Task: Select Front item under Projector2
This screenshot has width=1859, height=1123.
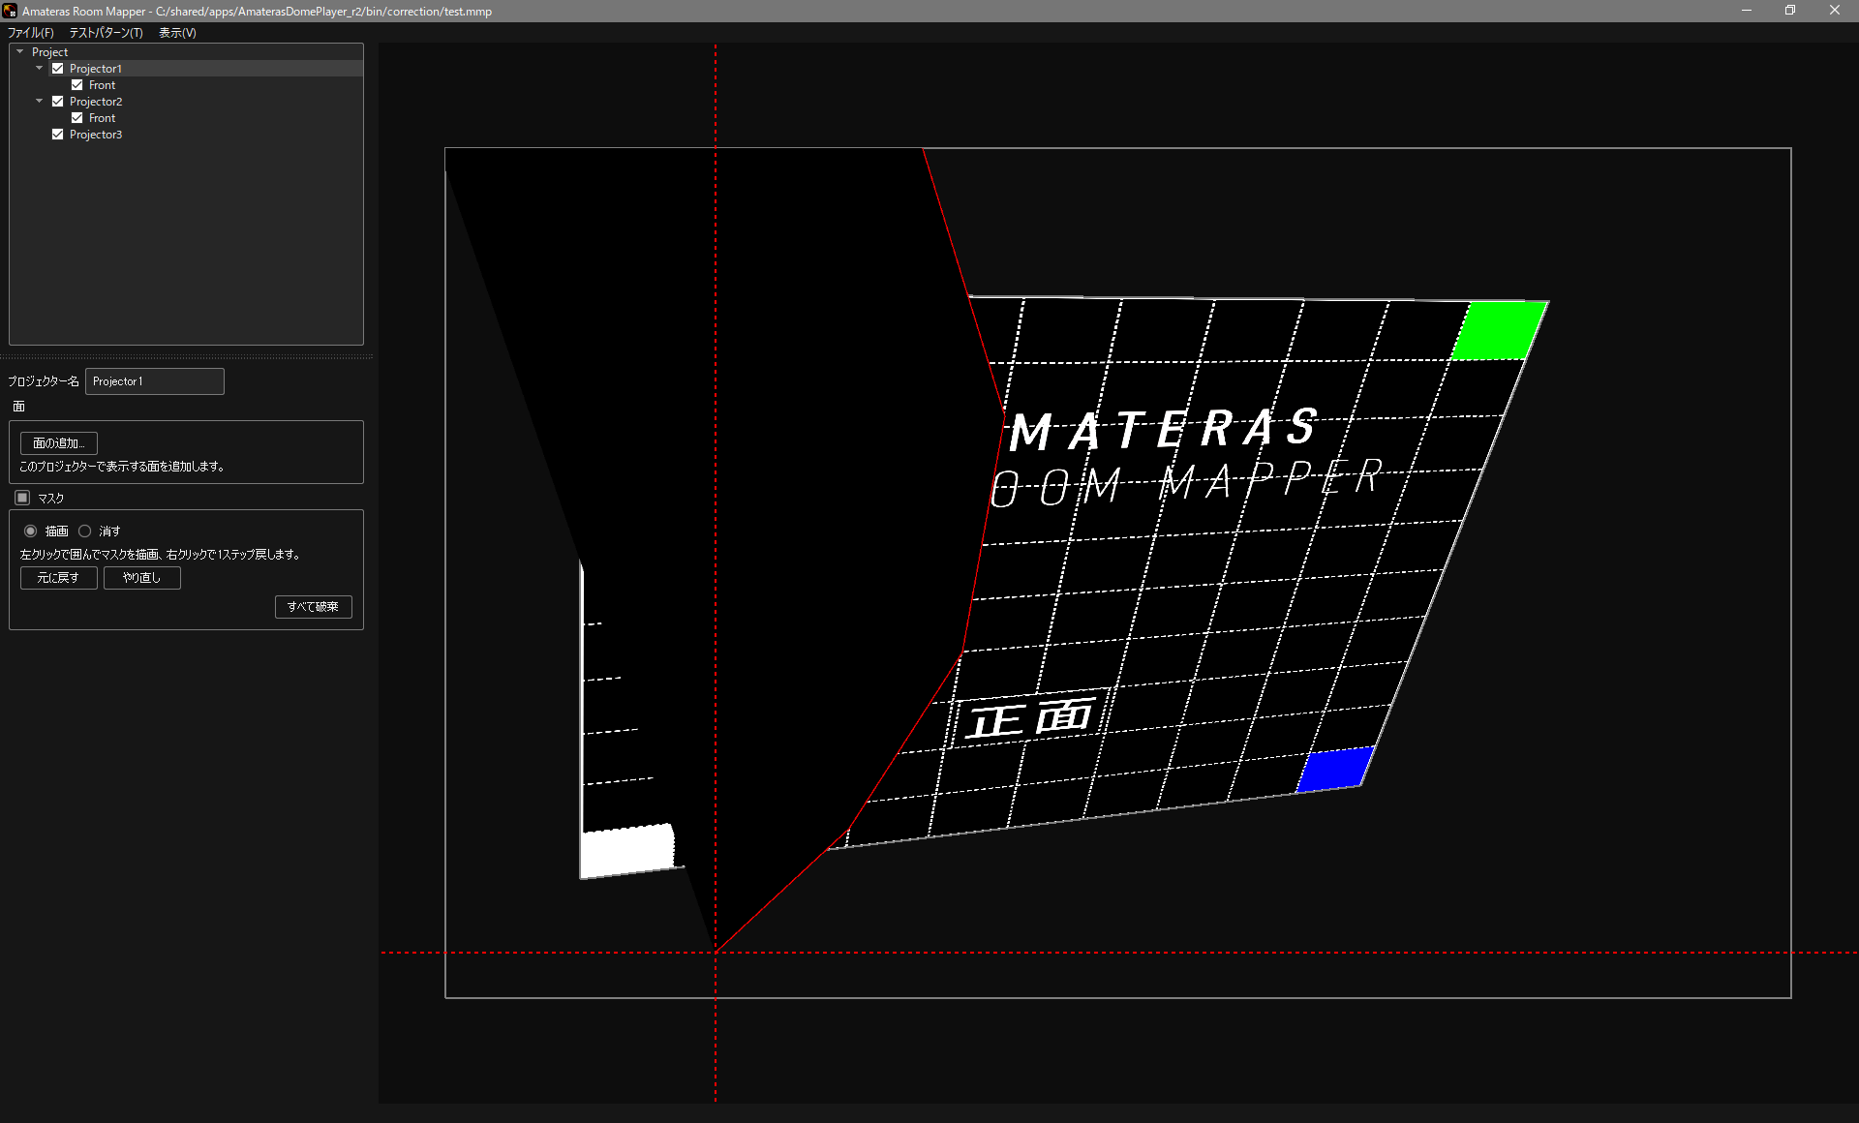Action: (x=102, y=118)
